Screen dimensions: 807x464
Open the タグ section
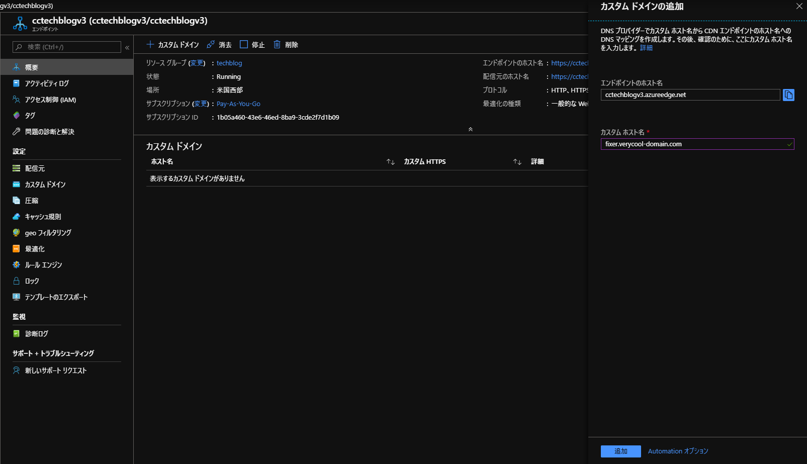tap(30, 116)
